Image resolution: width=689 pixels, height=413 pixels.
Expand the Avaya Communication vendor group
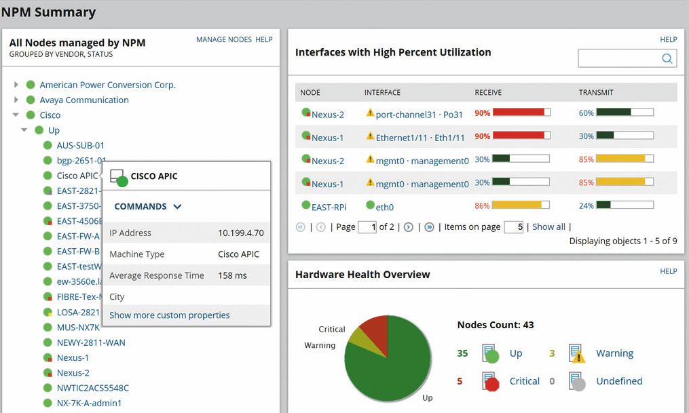16,100
